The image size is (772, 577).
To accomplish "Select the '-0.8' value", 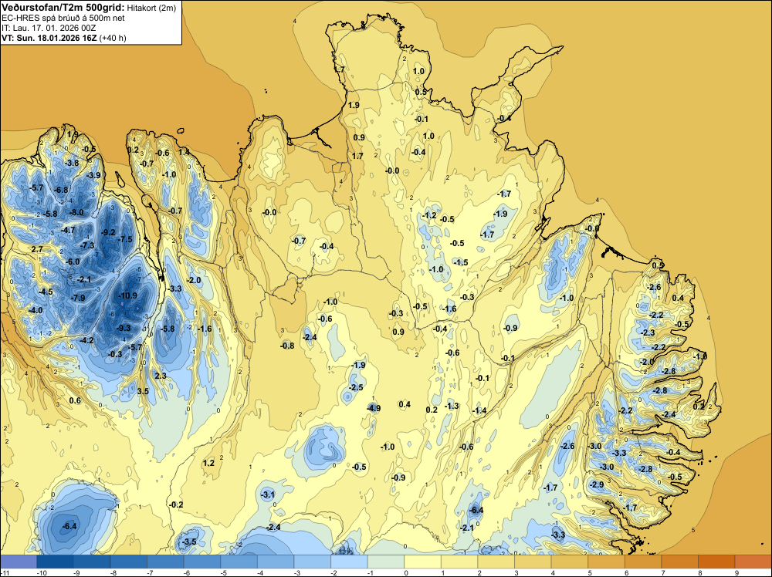I will pos(287,346).
